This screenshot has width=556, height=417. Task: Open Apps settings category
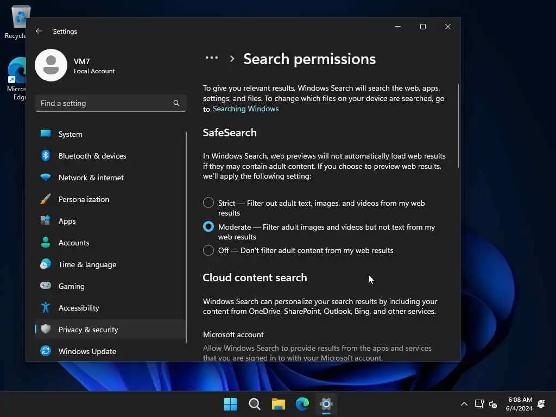coord(110,221)
